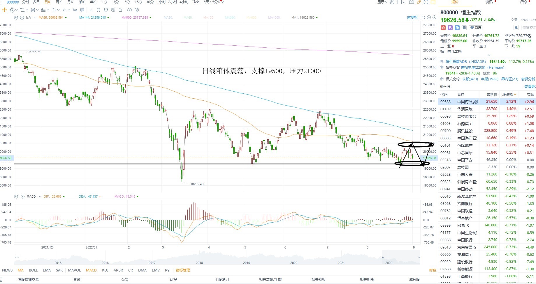Click the overlapping circles compare icon

(129, 10)
